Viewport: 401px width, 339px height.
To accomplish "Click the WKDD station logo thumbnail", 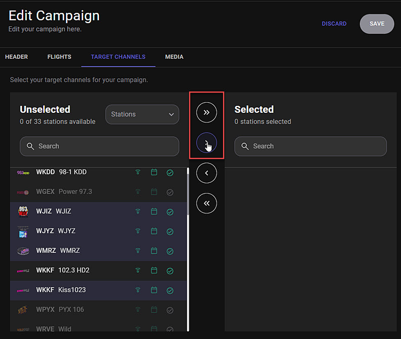I will click(23, 173).
